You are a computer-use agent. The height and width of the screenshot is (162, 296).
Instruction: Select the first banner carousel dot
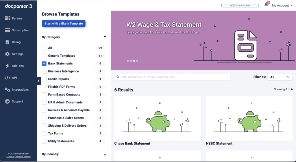(128, 61)
